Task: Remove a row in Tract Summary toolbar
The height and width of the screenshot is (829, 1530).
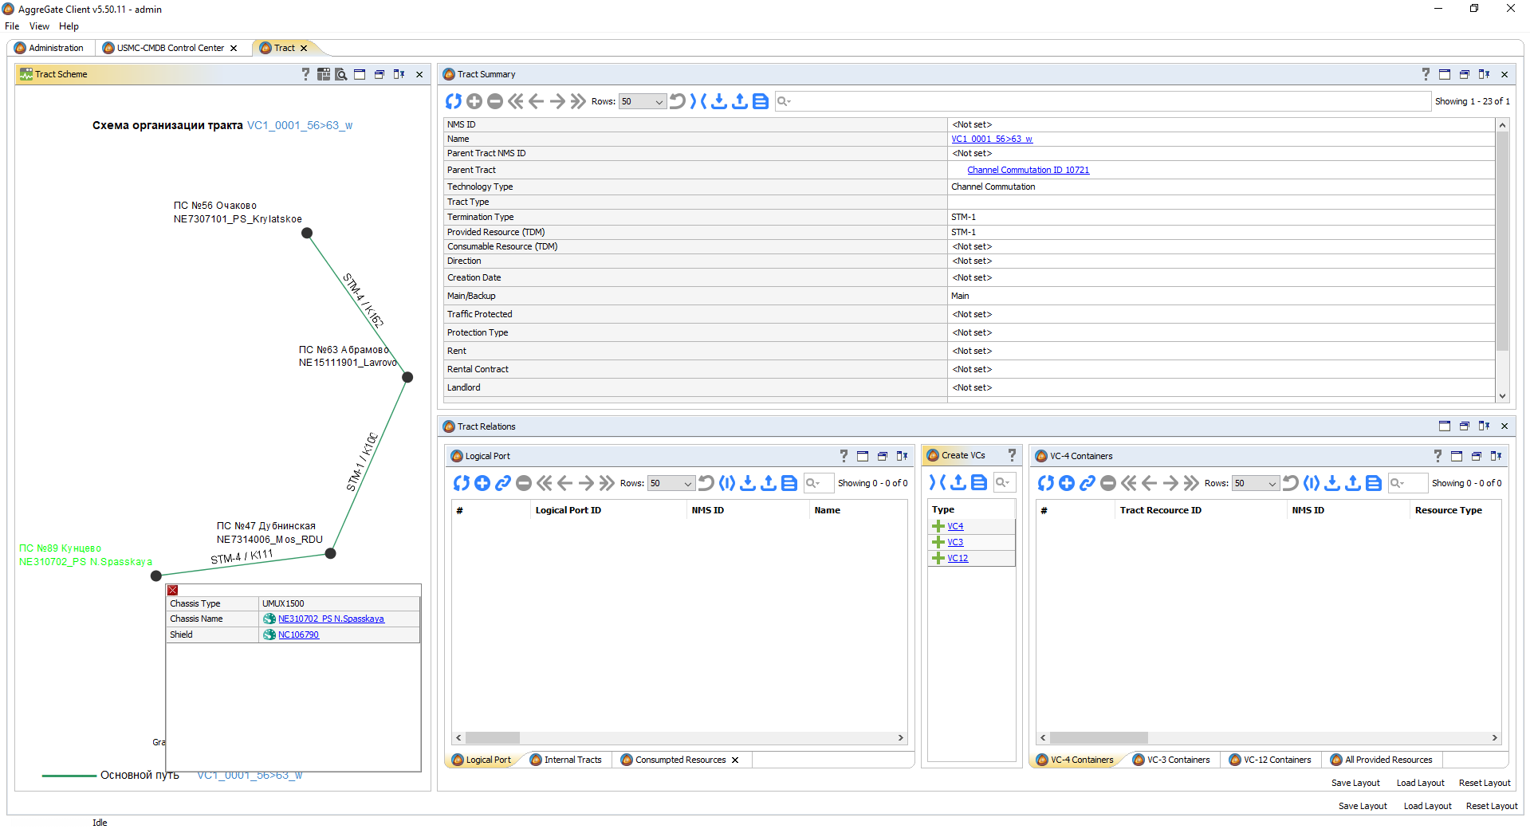Action: [x=495, y=101]
